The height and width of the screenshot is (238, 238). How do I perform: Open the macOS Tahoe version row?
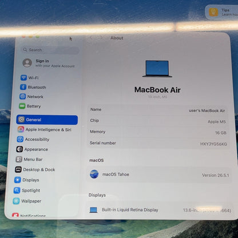click(160, 174)
